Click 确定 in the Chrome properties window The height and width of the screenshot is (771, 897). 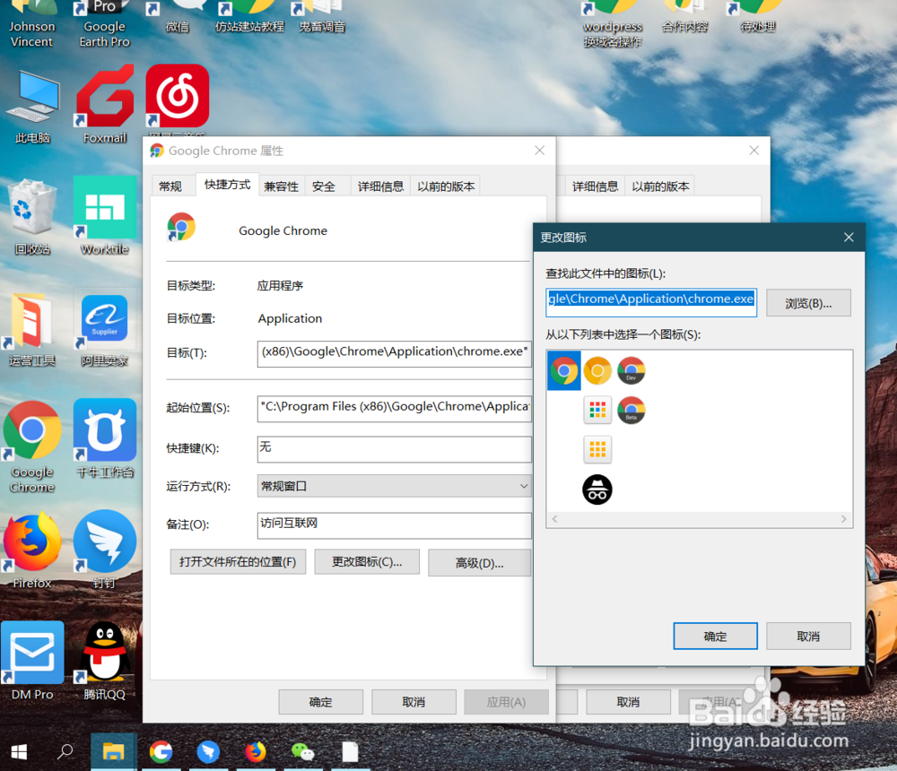tap(320, 702)
